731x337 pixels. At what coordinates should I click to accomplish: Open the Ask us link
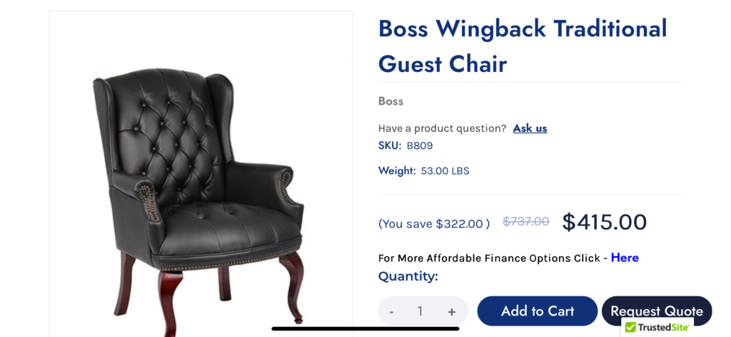pyautogui.click(x=530, y=128)
